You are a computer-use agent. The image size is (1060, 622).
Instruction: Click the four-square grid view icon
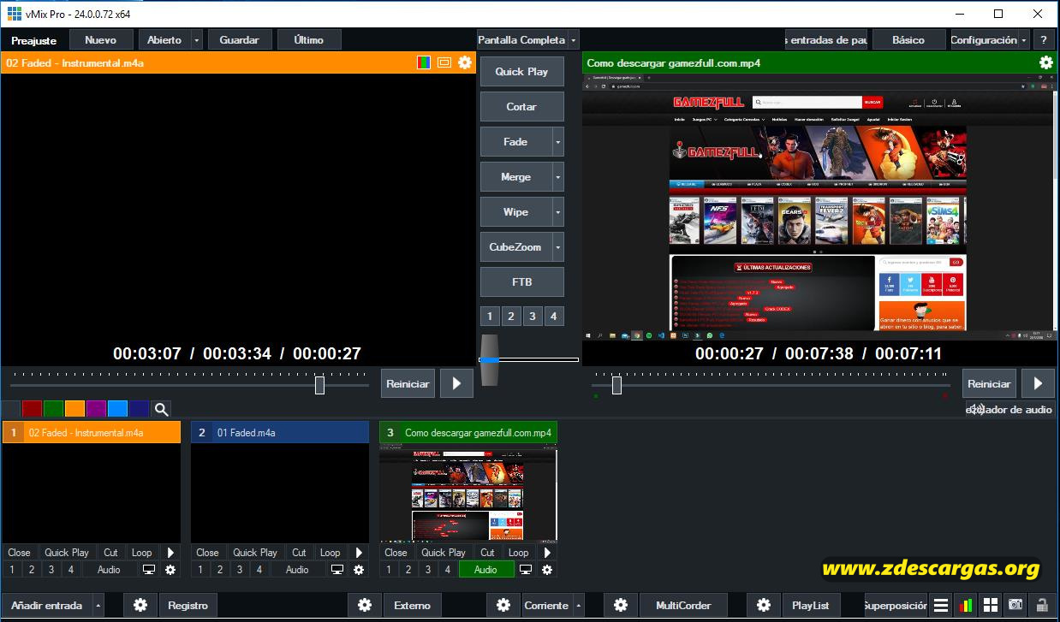point(990,605)
